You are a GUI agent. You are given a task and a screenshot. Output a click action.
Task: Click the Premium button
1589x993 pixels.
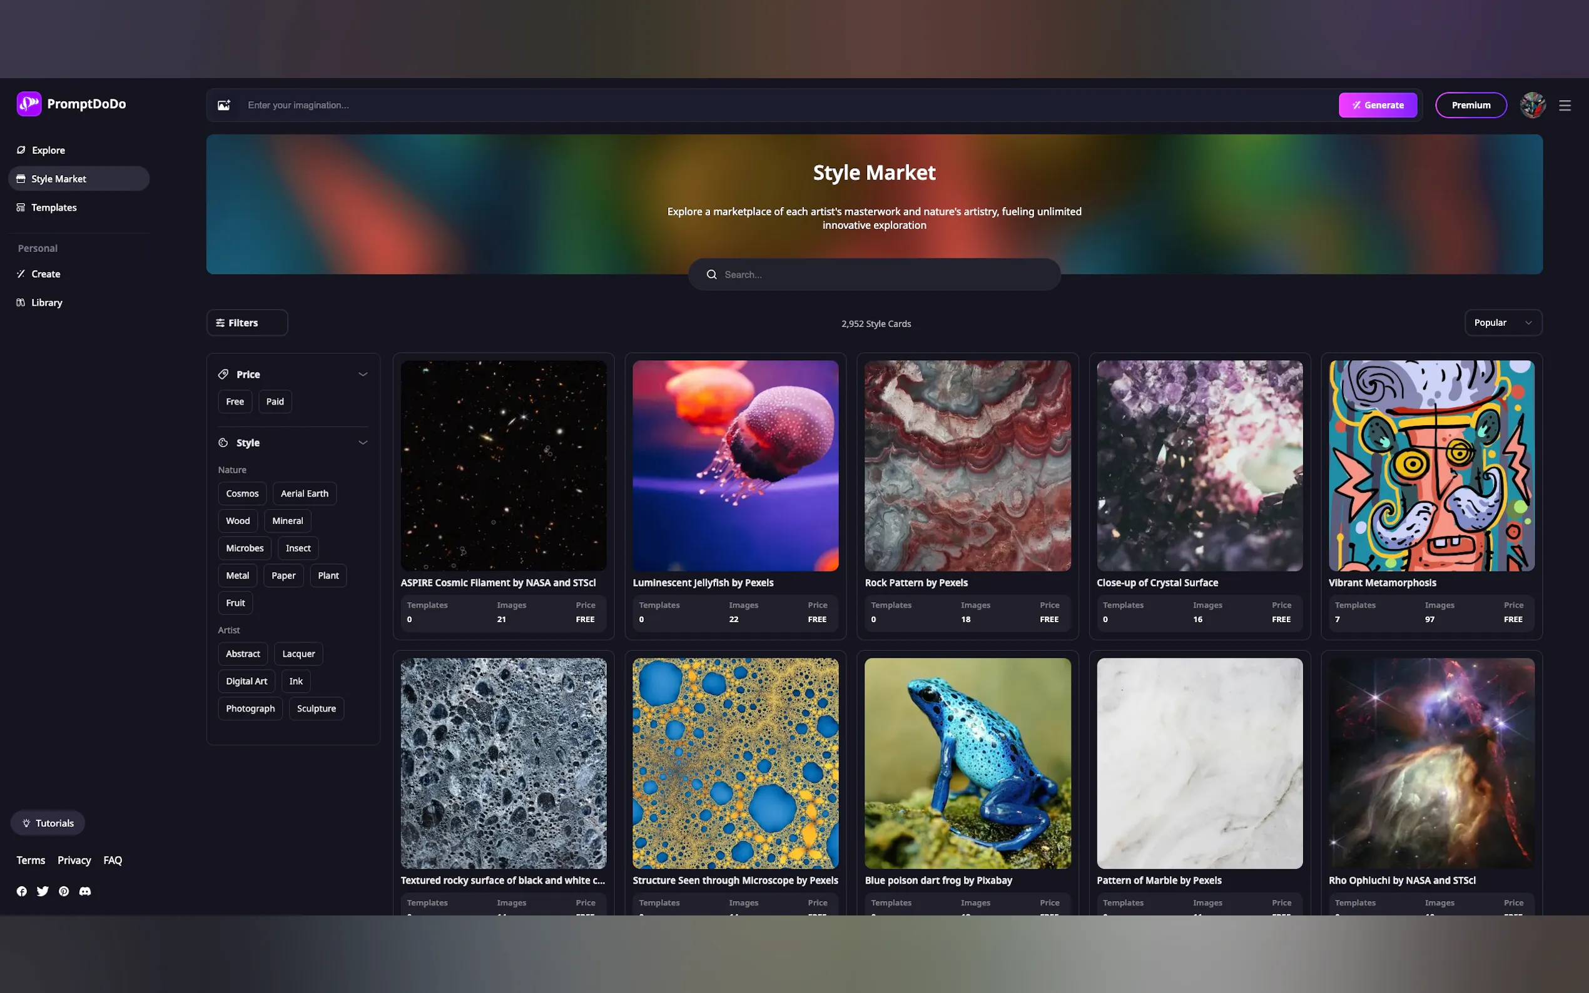[1470, 105]
